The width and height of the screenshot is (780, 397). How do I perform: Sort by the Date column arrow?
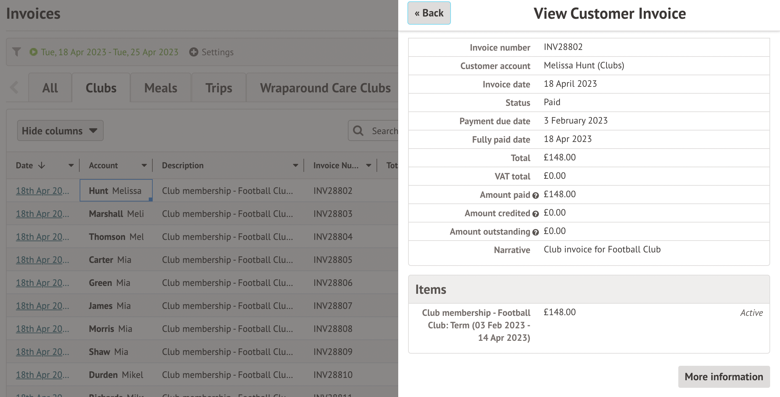pos(41,165)
